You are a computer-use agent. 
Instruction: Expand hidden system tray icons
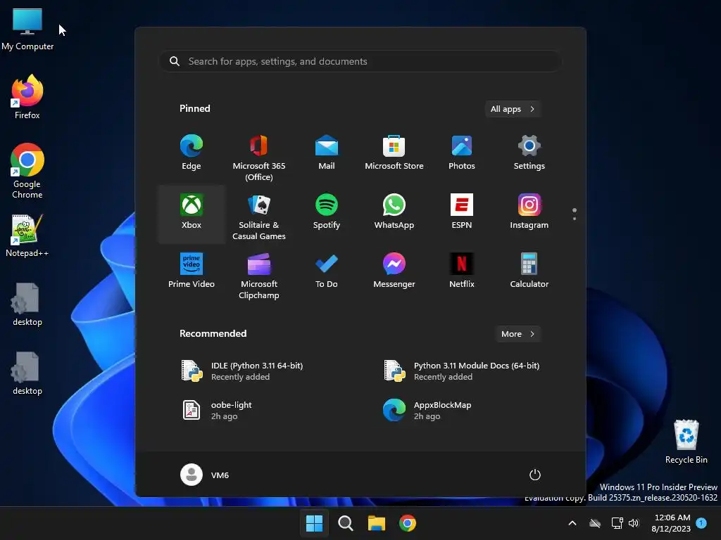click(x=572, y=523)
